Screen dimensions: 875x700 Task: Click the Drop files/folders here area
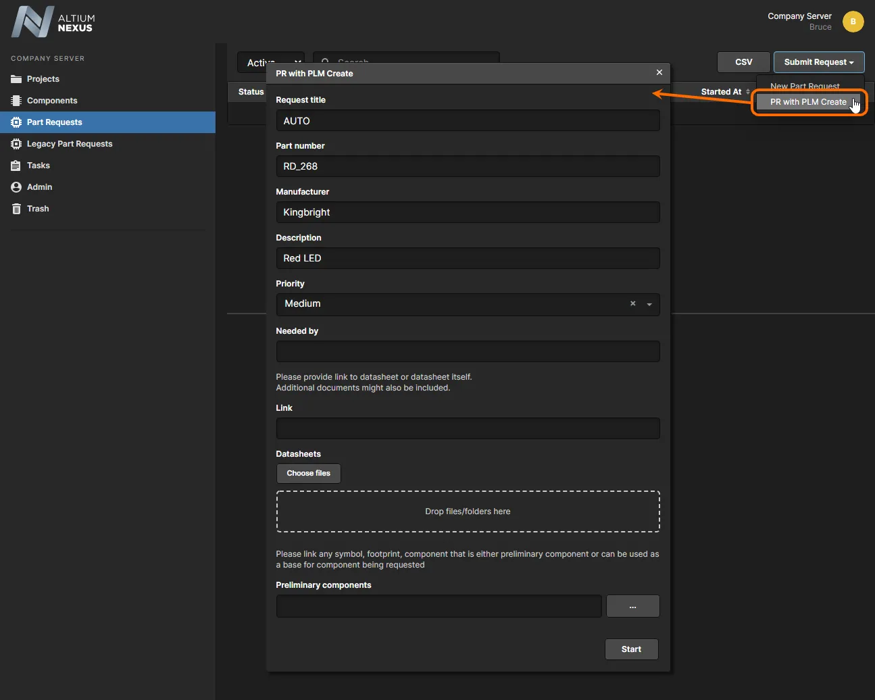point(468,511)
